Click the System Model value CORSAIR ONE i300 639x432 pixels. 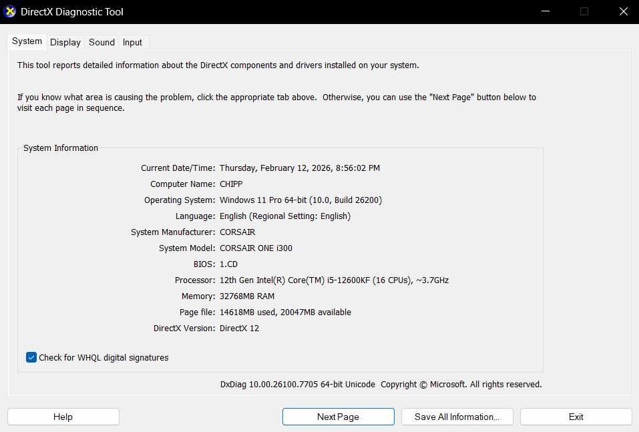pos(256,248)
